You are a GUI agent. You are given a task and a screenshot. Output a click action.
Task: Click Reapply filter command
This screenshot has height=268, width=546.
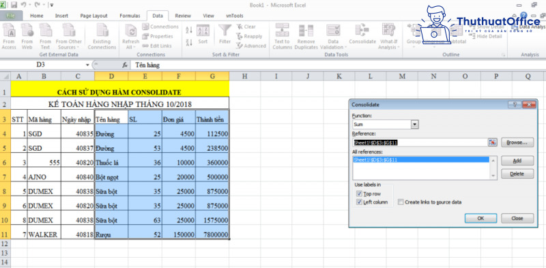249,36
